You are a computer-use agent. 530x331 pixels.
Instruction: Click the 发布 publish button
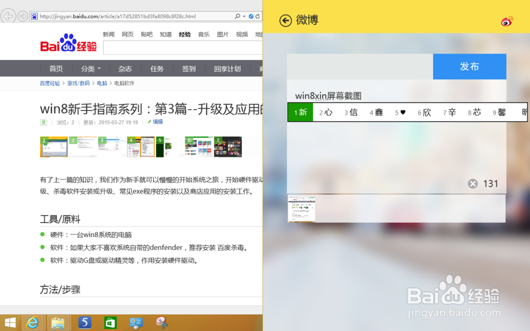point(470,67)
